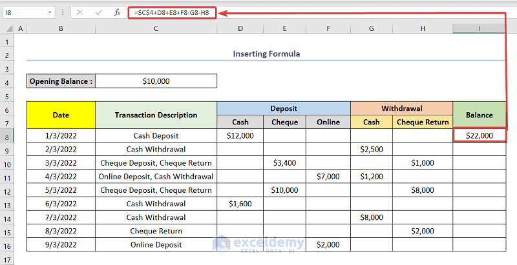Click the Deposit header cell
Screen dimensions: 517x265
(x=284, y=108)
